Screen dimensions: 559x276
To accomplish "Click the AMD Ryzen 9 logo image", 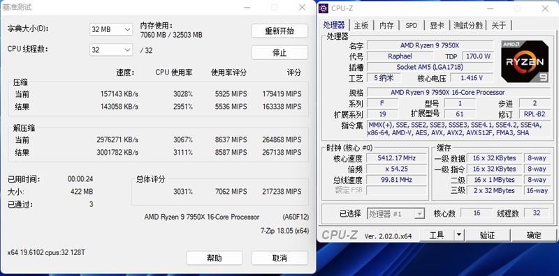I will click(x=525, y=61).
